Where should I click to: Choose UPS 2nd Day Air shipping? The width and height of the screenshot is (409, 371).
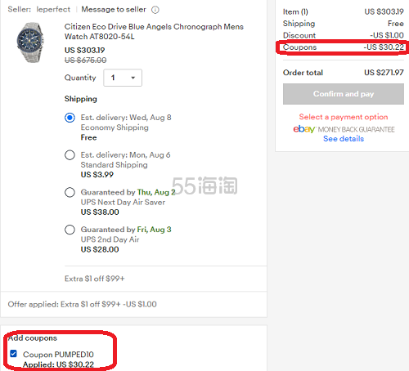70,230
